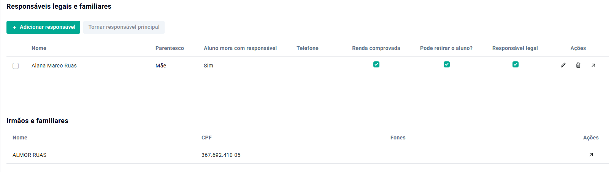Click Tornar responsável principal button

click(x=124, y=27)
